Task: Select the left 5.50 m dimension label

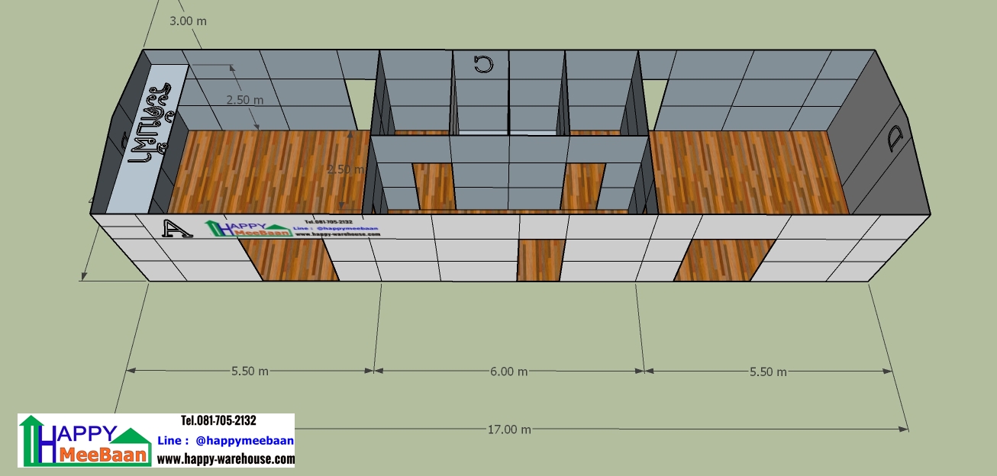Action: 250,371
